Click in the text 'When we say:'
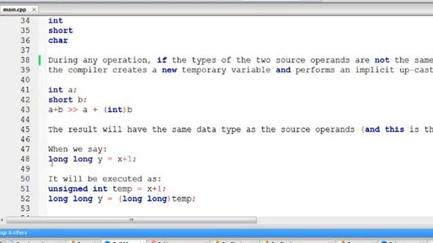This screenshot has width=433, height=243. click(x=77, y=149)
